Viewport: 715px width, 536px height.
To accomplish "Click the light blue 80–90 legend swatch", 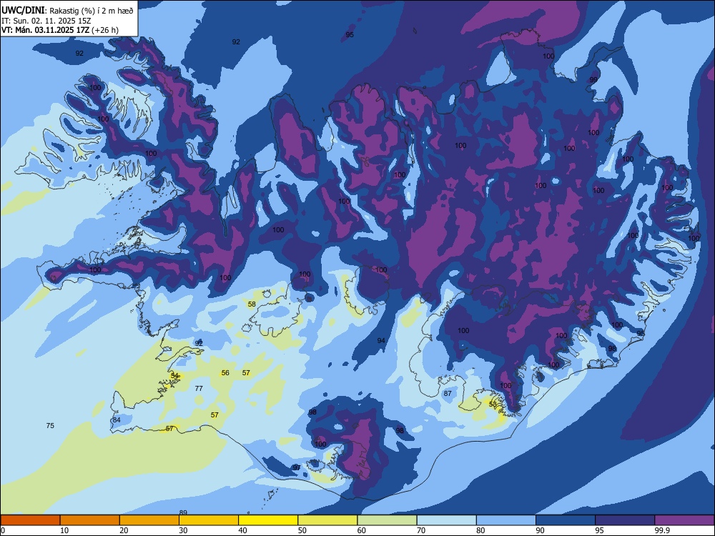I will pos(506,520).
